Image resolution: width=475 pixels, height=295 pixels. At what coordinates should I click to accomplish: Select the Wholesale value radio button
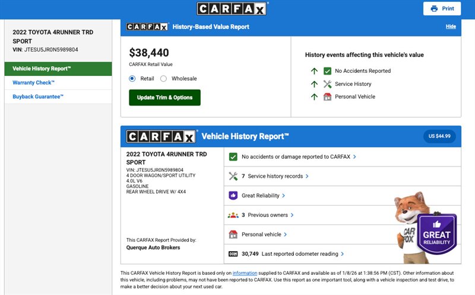pyautogui.click(x=163, y=79)
